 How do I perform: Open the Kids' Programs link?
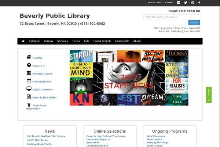pos(156,136)
